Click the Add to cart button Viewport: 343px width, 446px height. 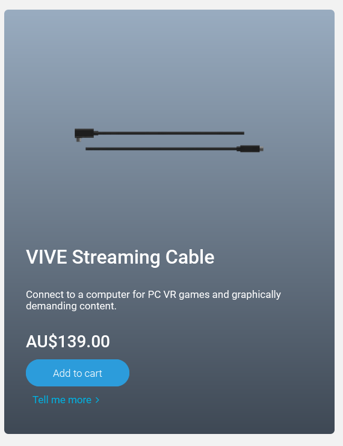point(78,373)
